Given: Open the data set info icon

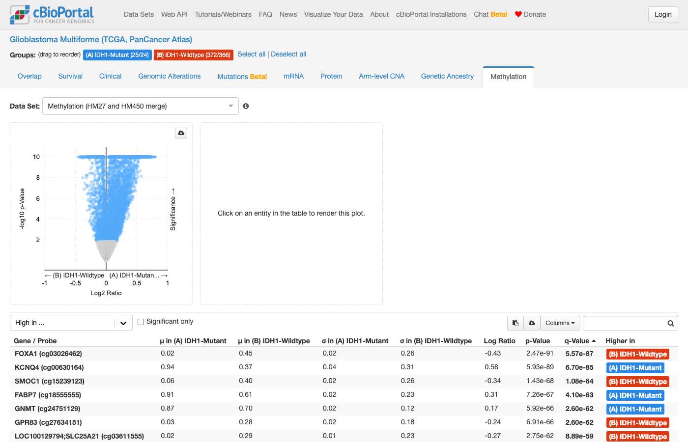Looking at the screenshot, I should point(246,106).
